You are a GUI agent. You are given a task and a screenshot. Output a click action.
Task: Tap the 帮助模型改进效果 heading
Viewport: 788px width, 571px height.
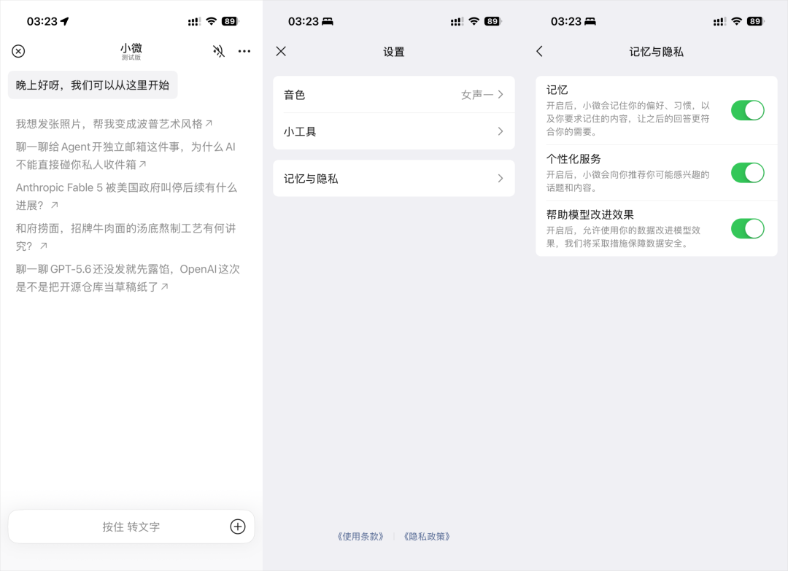(590, 215)
